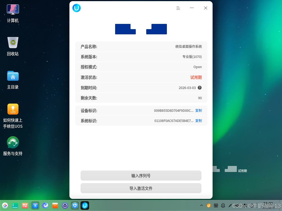Click the 试用期 desktop watermark text
Screen dimensions: 282x211
[x=242, y=171]
